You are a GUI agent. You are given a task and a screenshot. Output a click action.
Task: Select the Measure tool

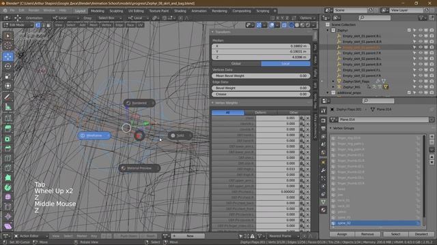coord(8,108)
